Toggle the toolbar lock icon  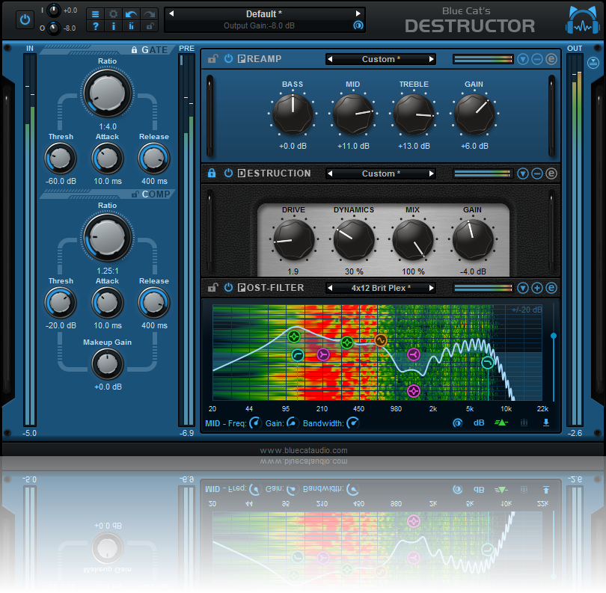point(149,26)
